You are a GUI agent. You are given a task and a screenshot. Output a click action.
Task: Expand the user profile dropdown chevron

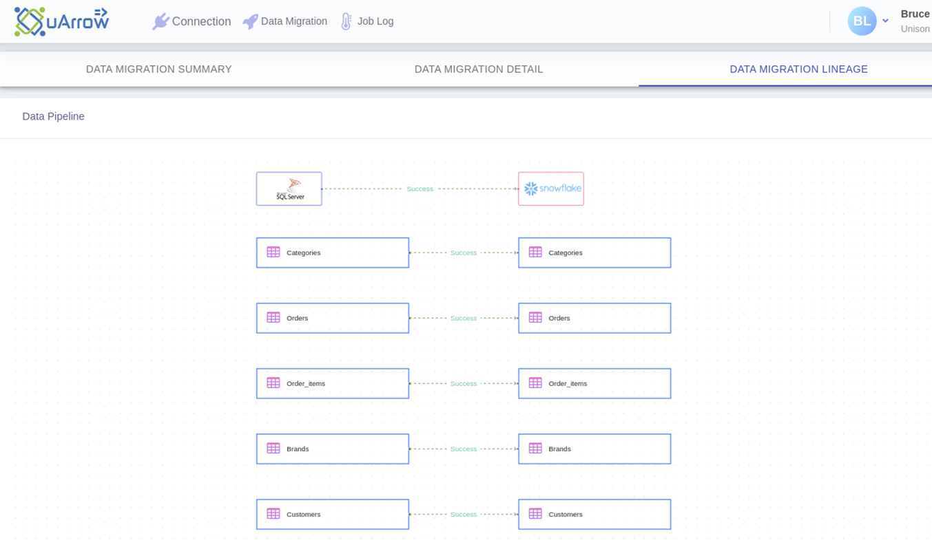click(885, 21)
